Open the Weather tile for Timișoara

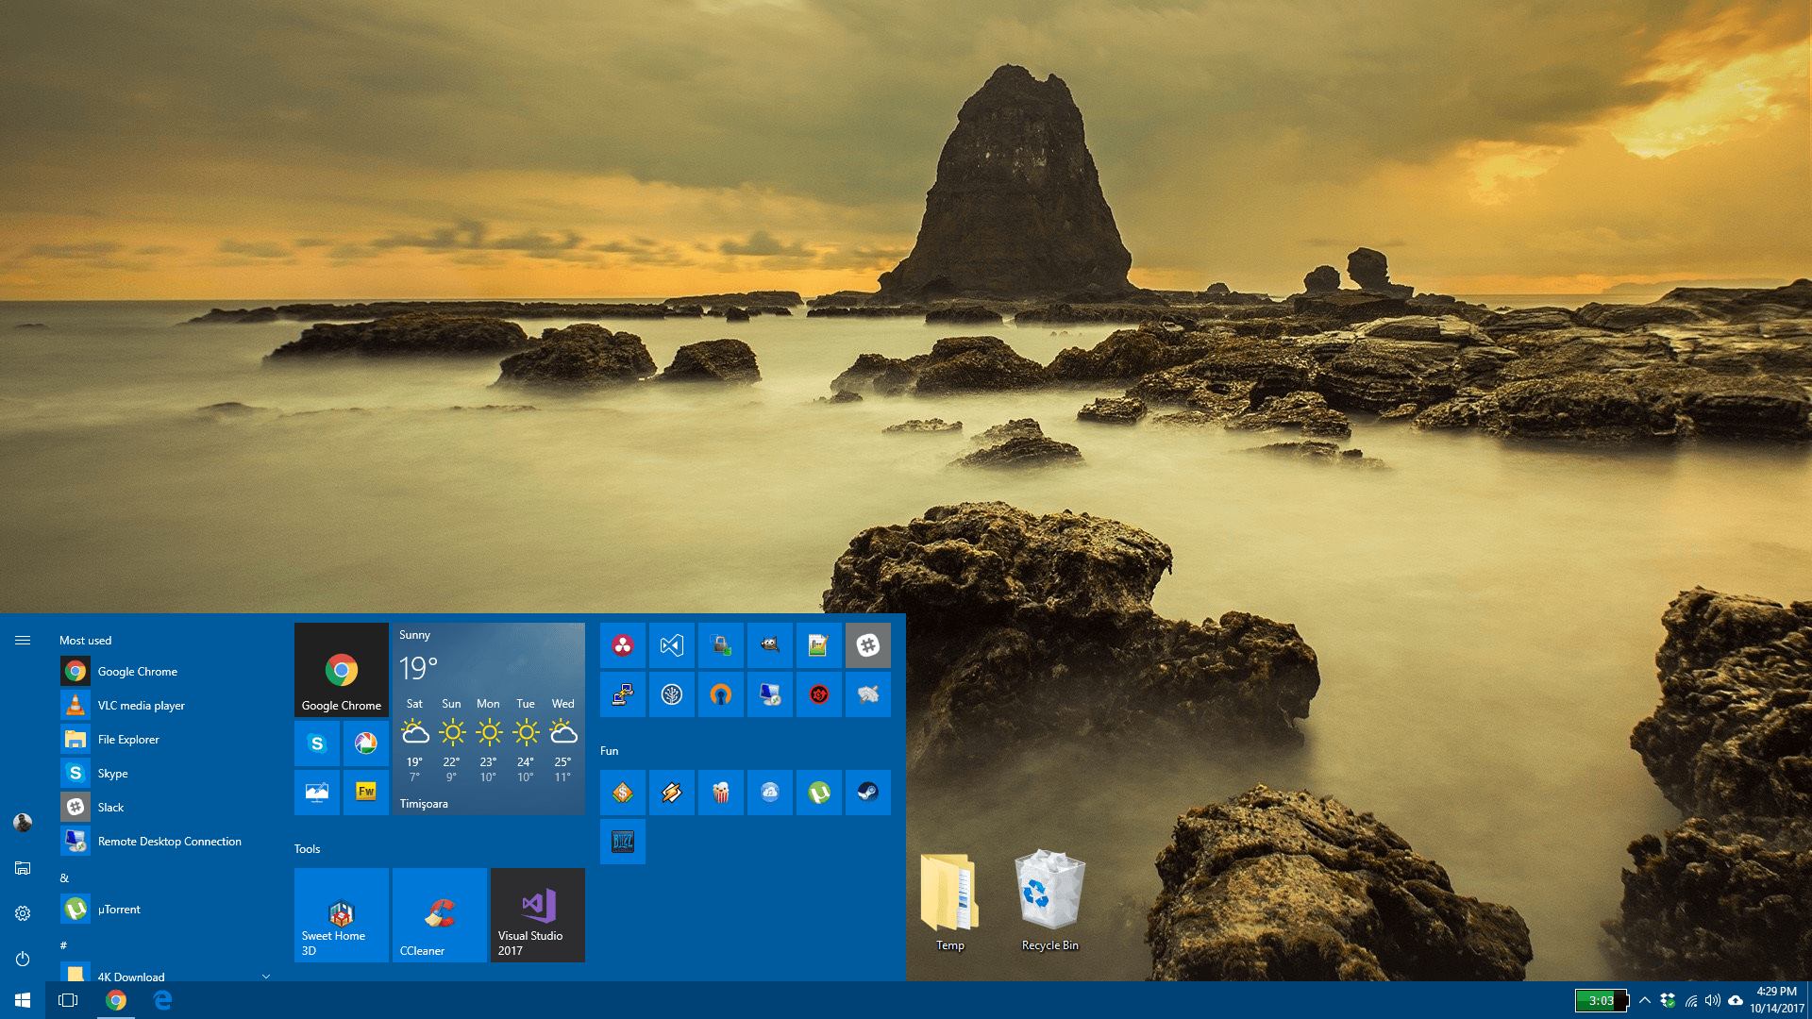(488, 719)
